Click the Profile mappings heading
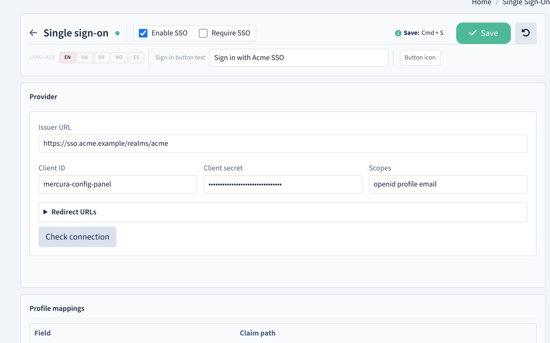This screenshot has width=550, height=343. click(x=57, y=308)
